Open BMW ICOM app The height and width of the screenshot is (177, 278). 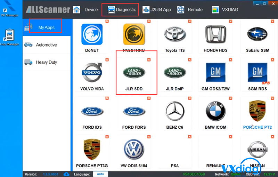(215, 111)
